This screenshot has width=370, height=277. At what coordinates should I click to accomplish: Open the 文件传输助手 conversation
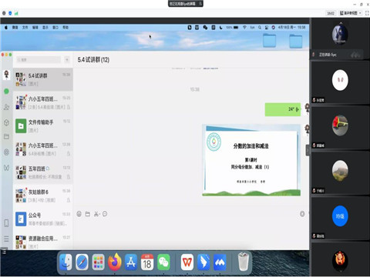[x=43, y=125]
